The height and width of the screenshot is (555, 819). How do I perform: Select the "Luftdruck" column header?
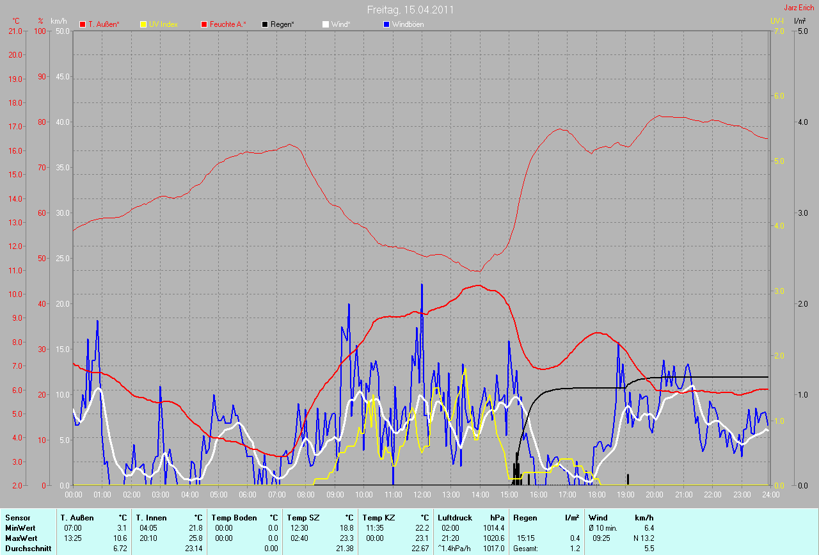455,517
